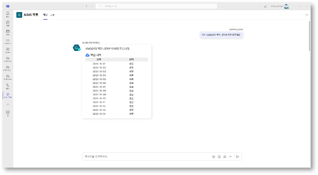Open OneDrive from the left sidebar
318x175 pixels.
(x=7, y=41)
